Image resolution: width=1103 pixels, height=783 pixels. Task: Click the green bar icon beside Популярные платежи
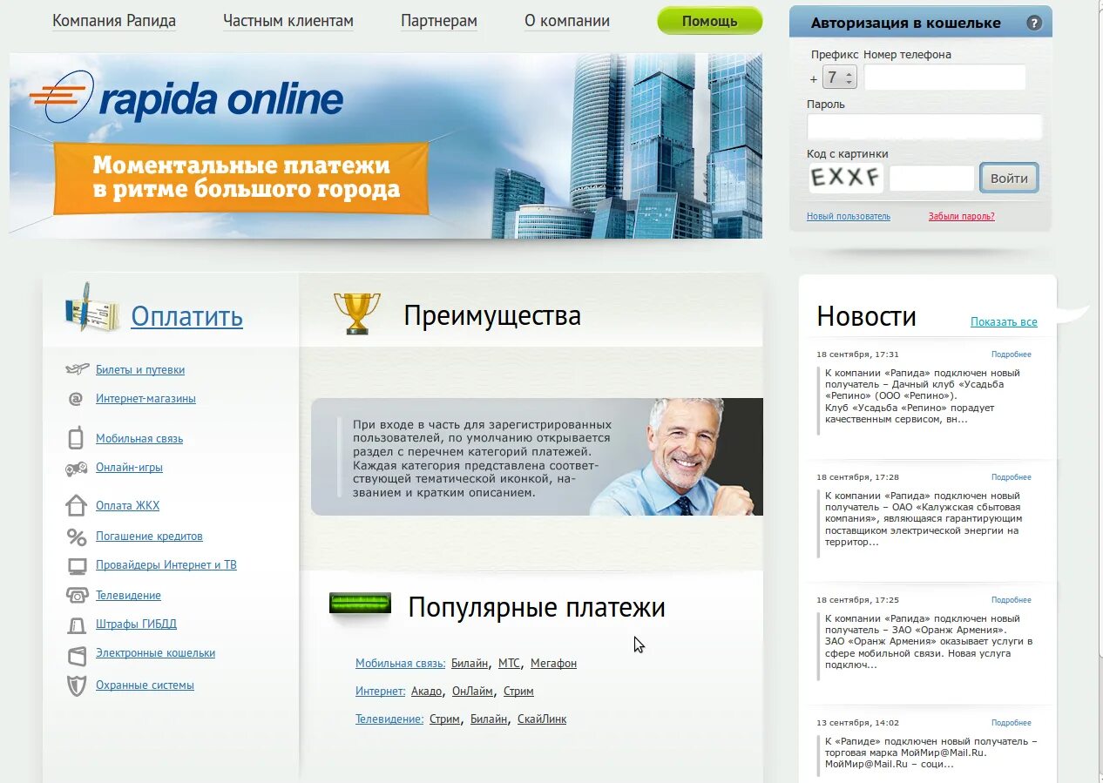point(360,603)
